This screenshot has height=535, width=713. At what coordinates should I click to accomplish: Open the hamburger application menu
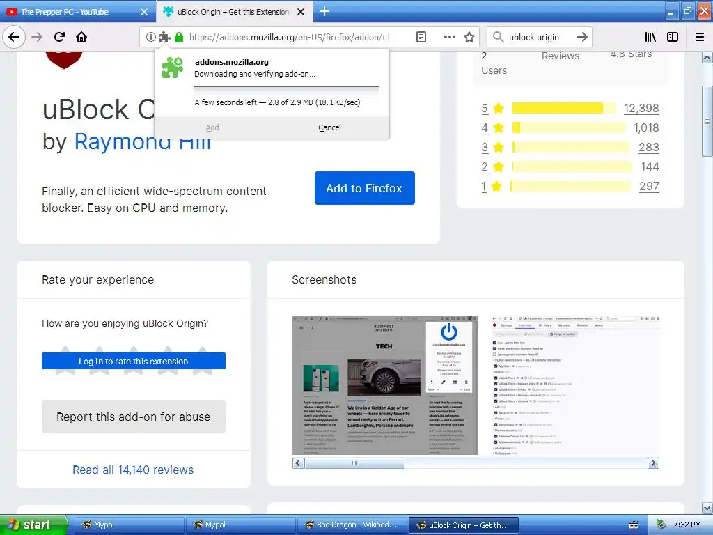(699, 38)
